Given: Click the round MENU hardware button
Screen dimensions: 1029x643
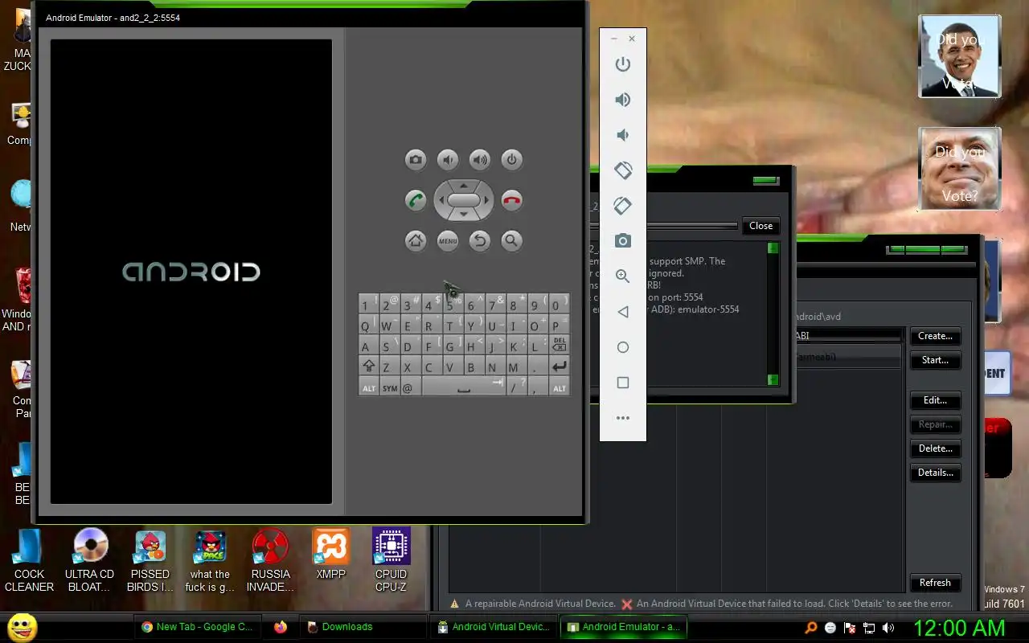Looking at the screenshot, I should tap(448, 240).
